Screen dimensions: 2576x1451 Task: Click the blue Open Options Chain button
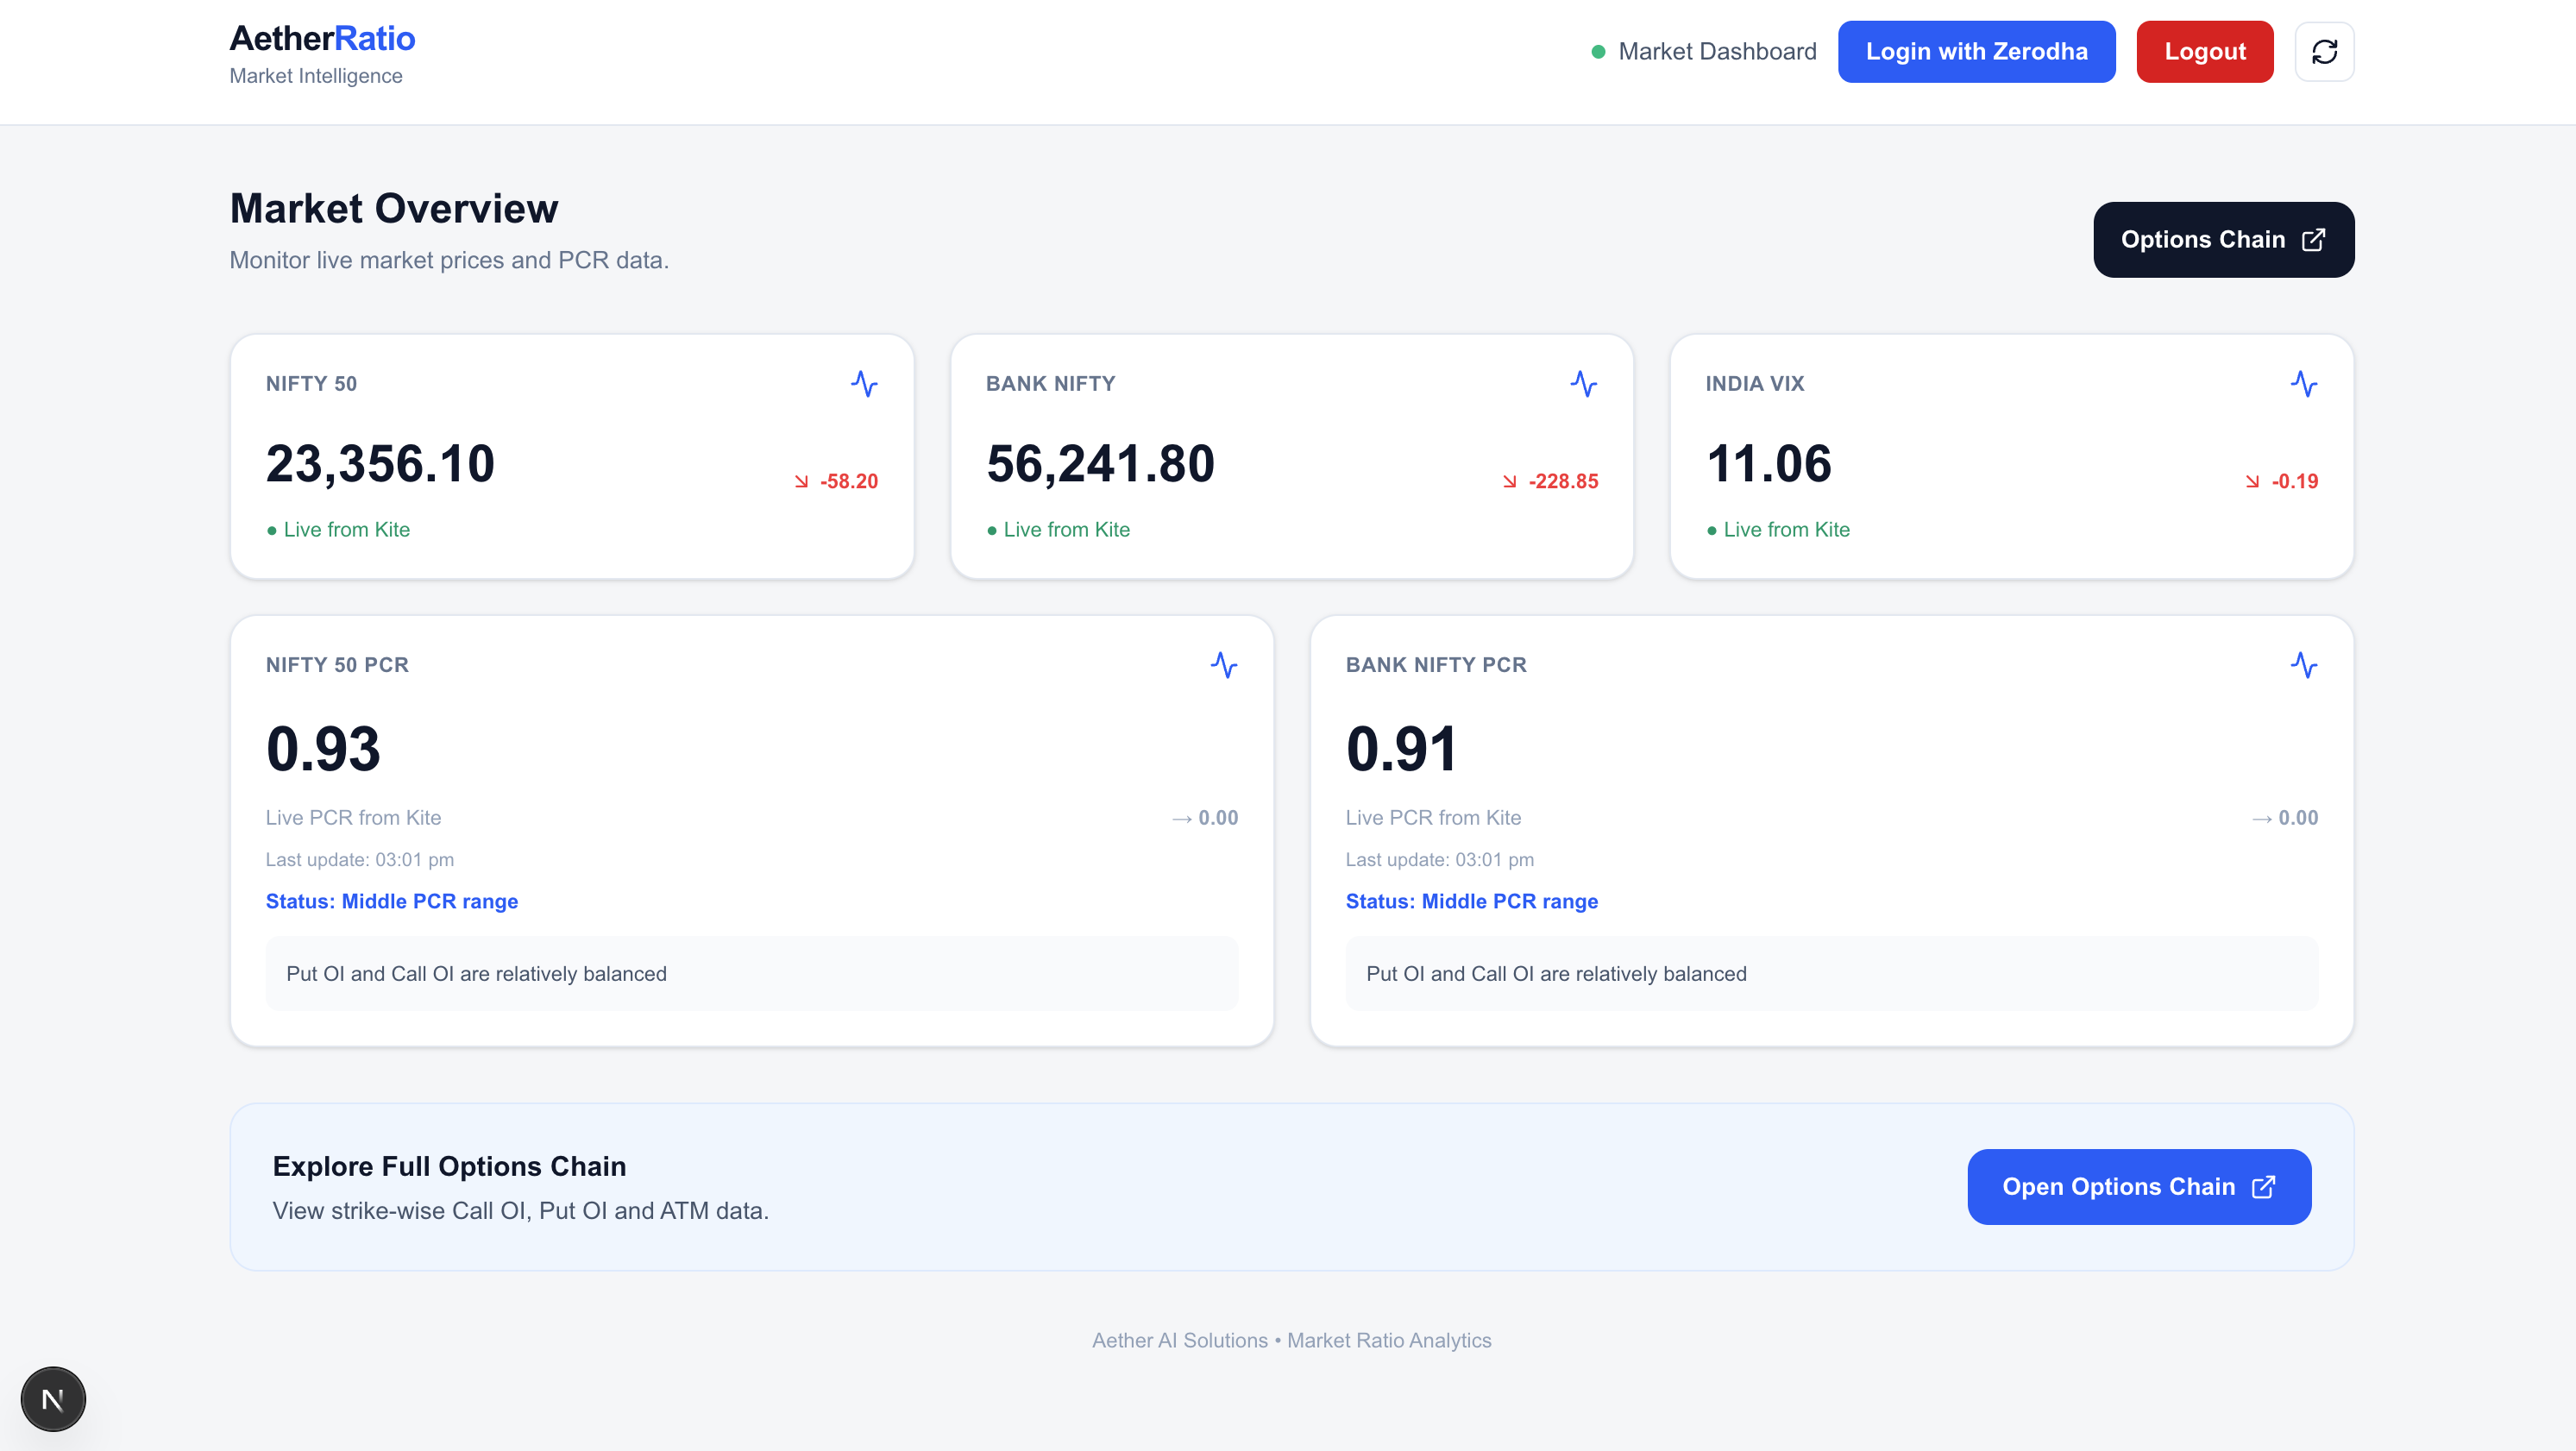[2139, 1187]
